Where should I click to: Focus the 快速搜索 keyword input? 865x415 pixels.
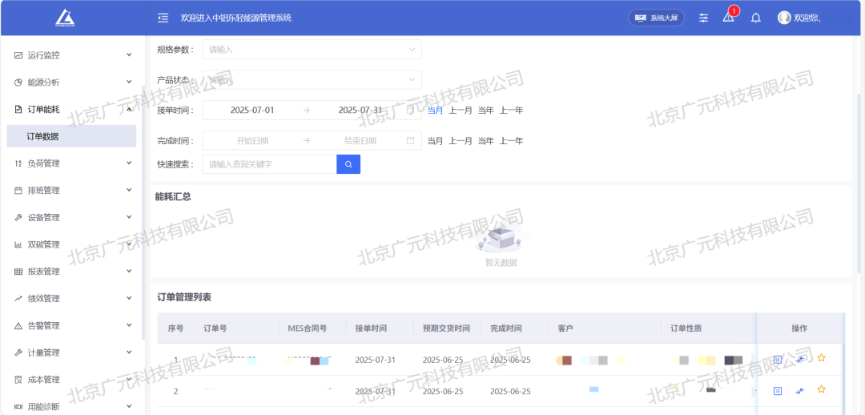coord(270,164)
